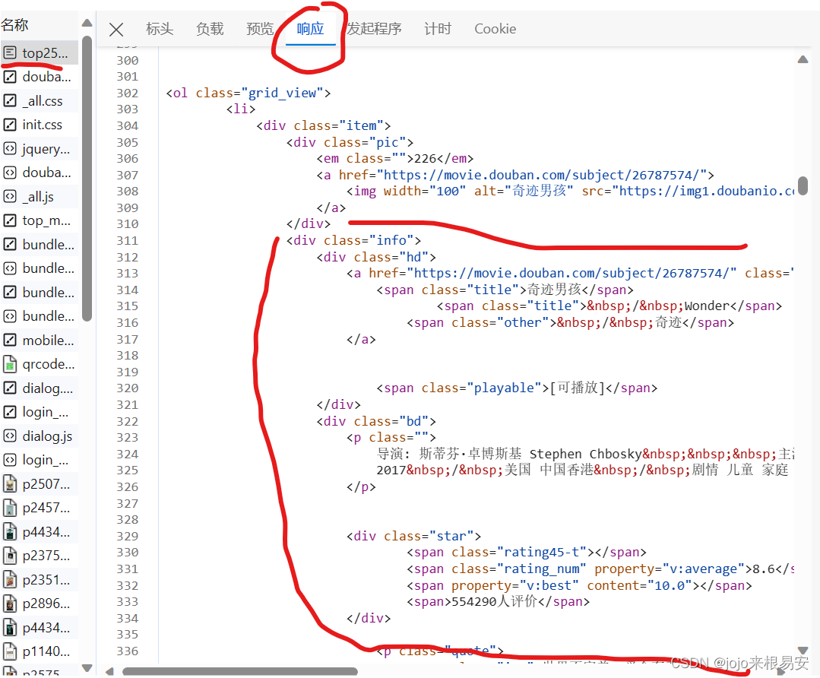
Task: Open the 发起程序 tab
Action: click(374, 29)
